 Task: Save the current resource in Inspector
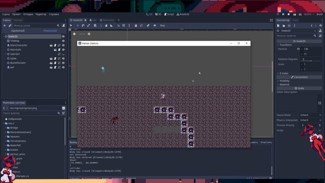289,25
